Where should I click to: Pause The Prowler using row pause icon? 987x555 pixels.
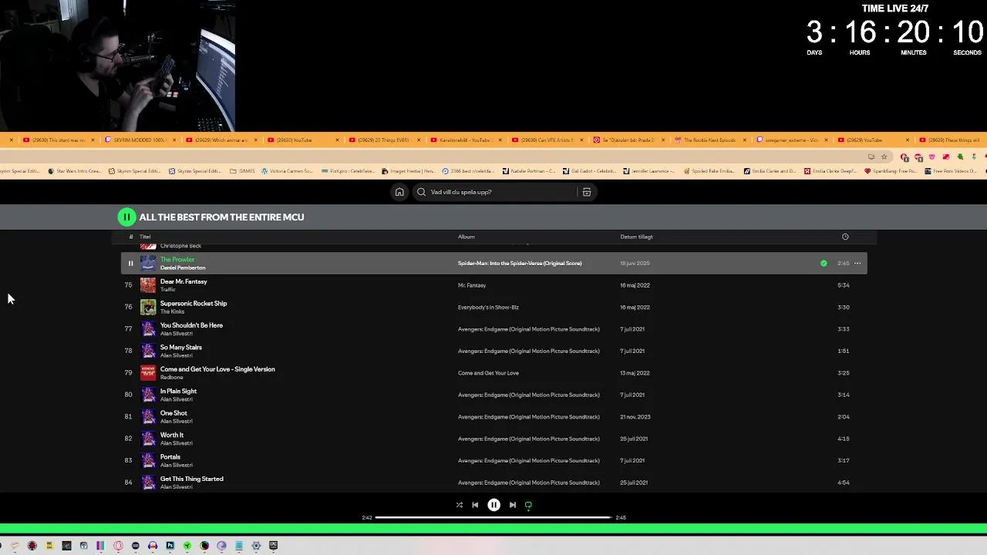pyautogui.click(x=130, y=264)
